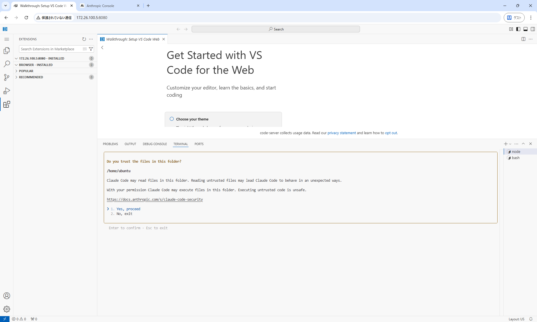Switch to the OUTPUT panel tab
537x322 pixels.
click(130, 144)
